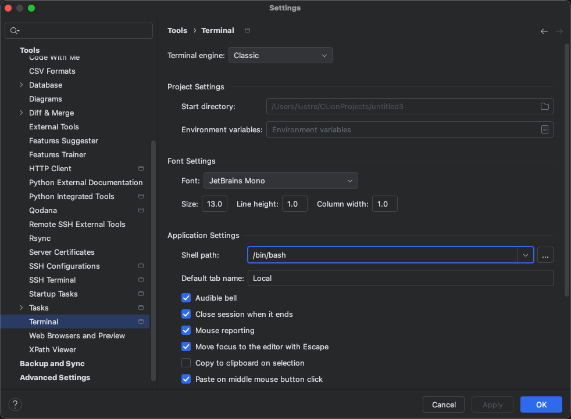571x419 pixels.
Task: Select CSV Formats settings page
Action: click(52, 71)
